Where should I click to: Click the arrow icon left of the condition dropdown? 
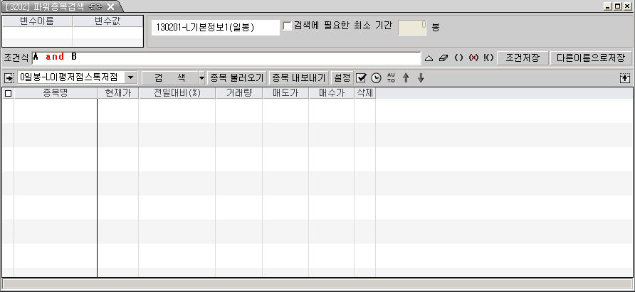click(x=9, y=77)
